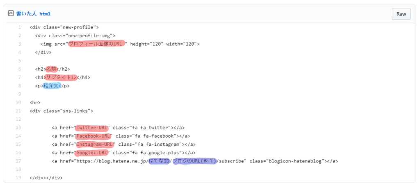Click the code file icon in header
Image resolution: width=420 pixels, height=187 pixels.
11,13
